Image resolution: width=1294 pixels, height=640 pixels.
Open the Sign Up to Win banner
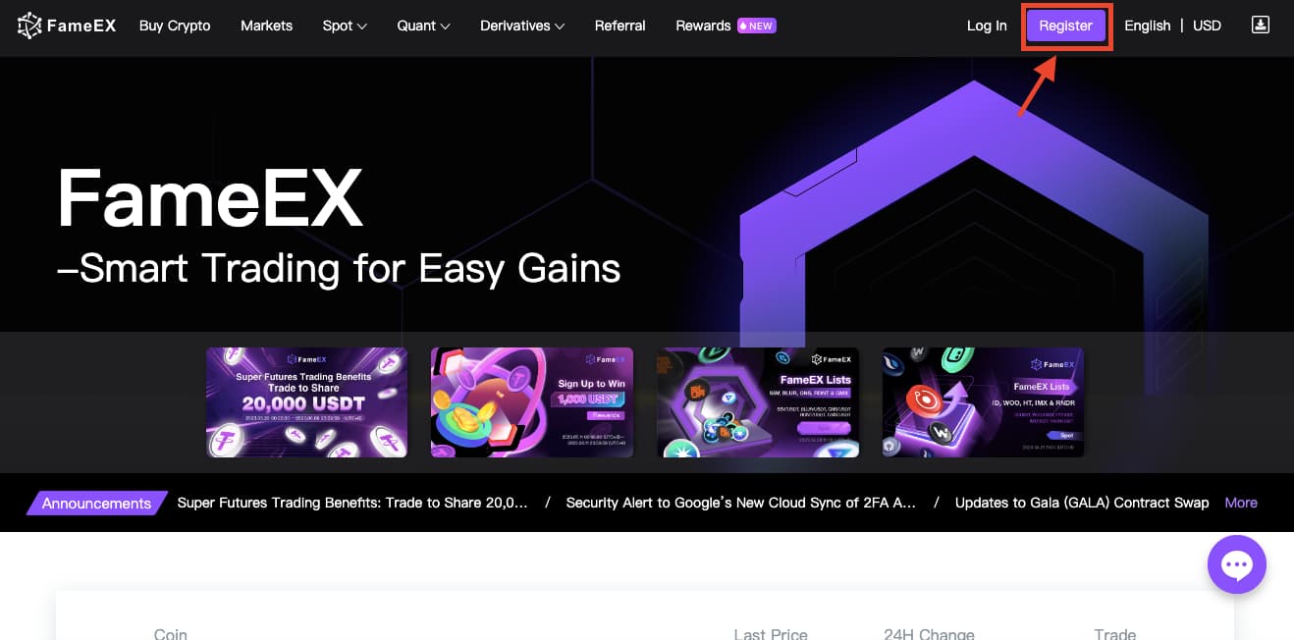(x=532, y=402)
